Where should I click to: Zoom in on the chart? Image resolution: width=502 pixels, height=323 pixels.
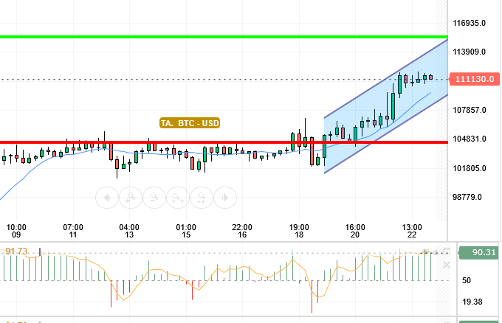point(131,198)
